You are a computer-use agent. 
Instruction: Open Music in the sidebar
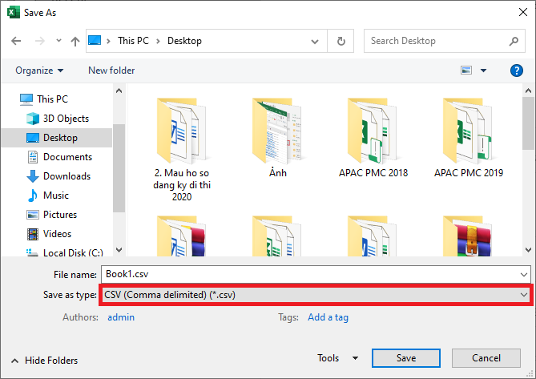click(56, 196)
